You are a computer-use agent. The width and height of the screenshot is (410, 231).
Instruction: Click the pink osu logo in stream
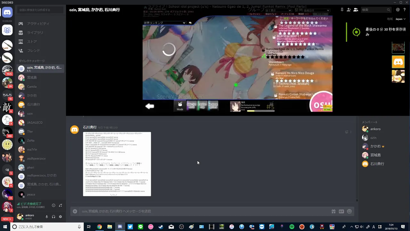(x=321, y=102)
